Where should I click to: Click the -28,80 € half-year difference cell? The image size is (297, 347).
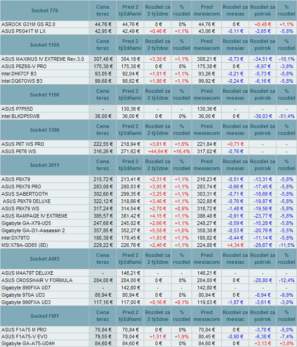(262, 280)
